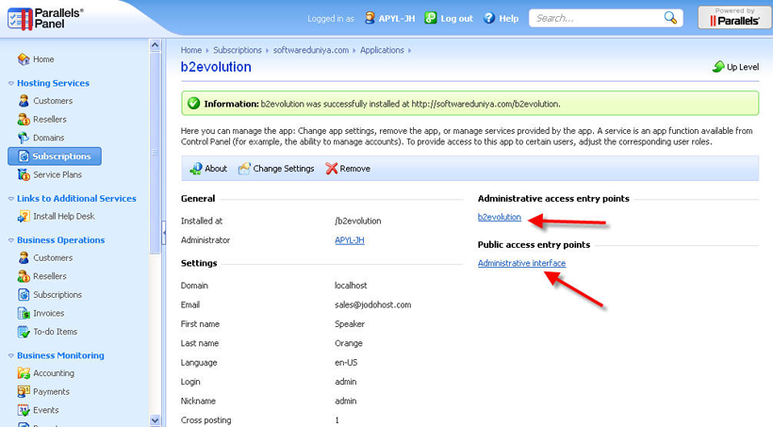
Task: Open To-do Items in the sidebar
Action: 47,332
